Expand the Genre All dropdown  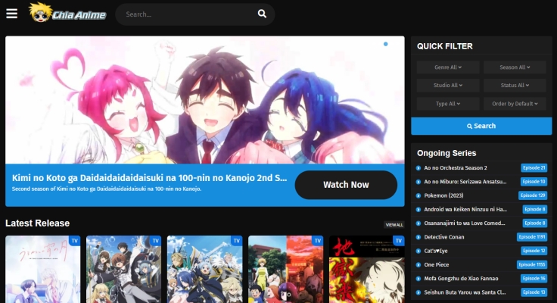pos(447,67)
